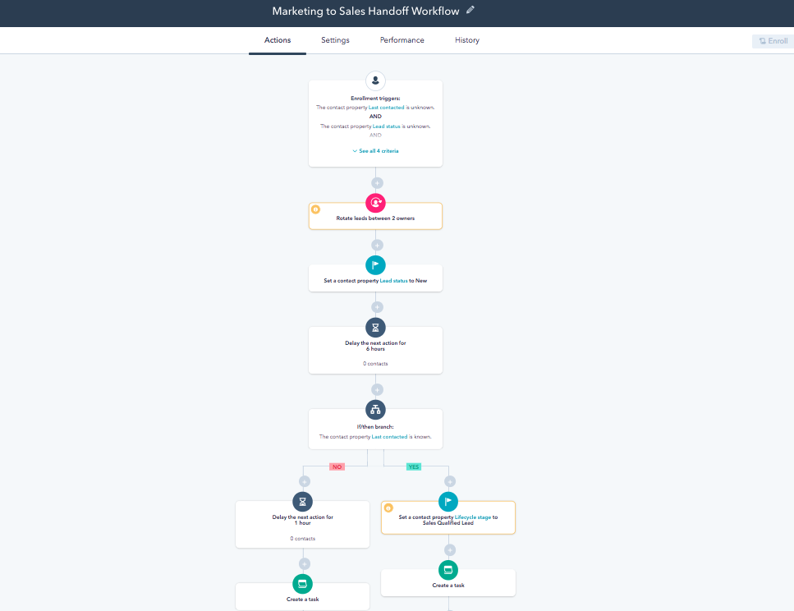
Task: Expand See all 4 criteria
Action: coord(375,151)
